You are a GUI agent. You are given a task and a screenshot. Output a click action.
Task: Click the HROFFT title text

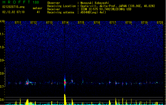click(16, 2)
